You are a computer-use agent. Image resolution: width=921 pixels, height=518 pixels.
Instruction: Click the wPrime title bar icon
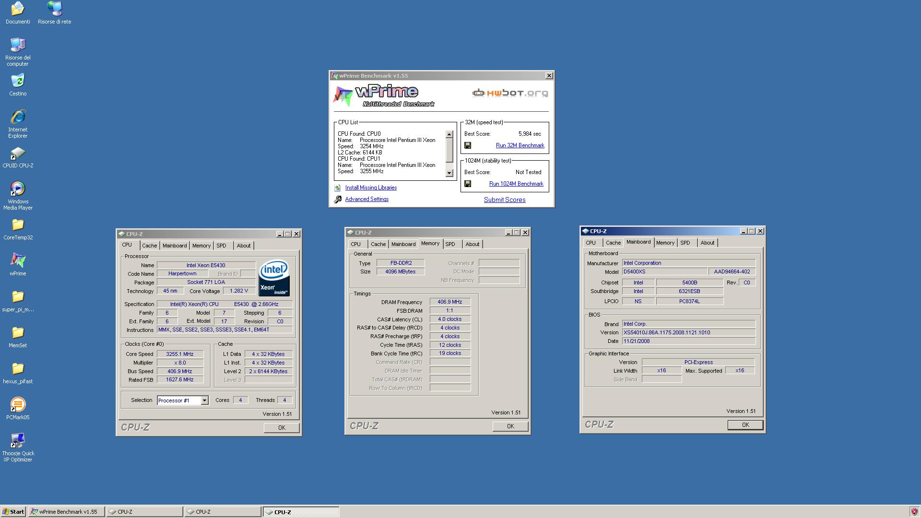tap(334, 76)
